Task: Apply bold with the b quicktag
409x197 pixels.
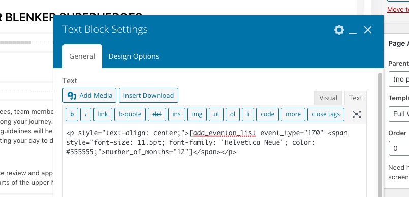Action: click(72, 114)
